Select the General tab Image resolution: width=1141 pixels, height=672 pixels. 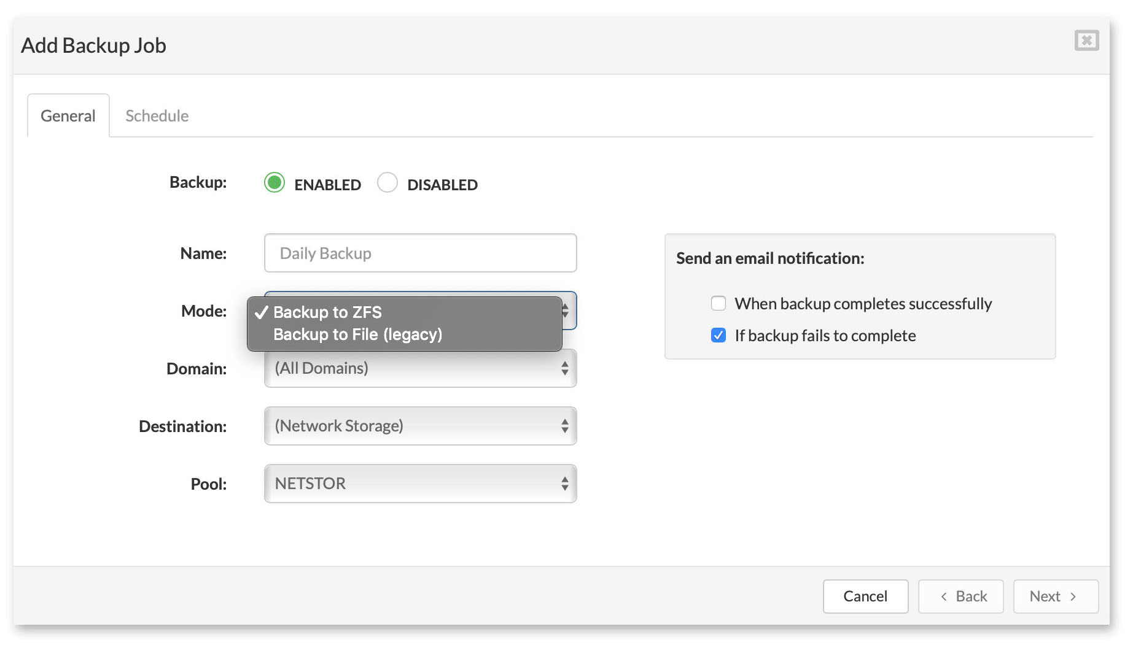(68, 116)
